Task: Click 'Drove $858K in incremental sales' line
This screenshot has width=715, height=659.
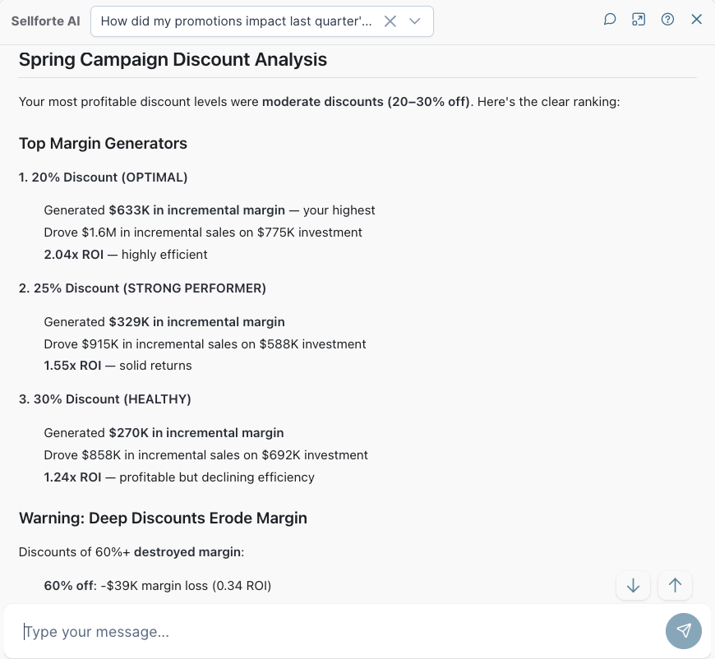Action: click(205, 455)
